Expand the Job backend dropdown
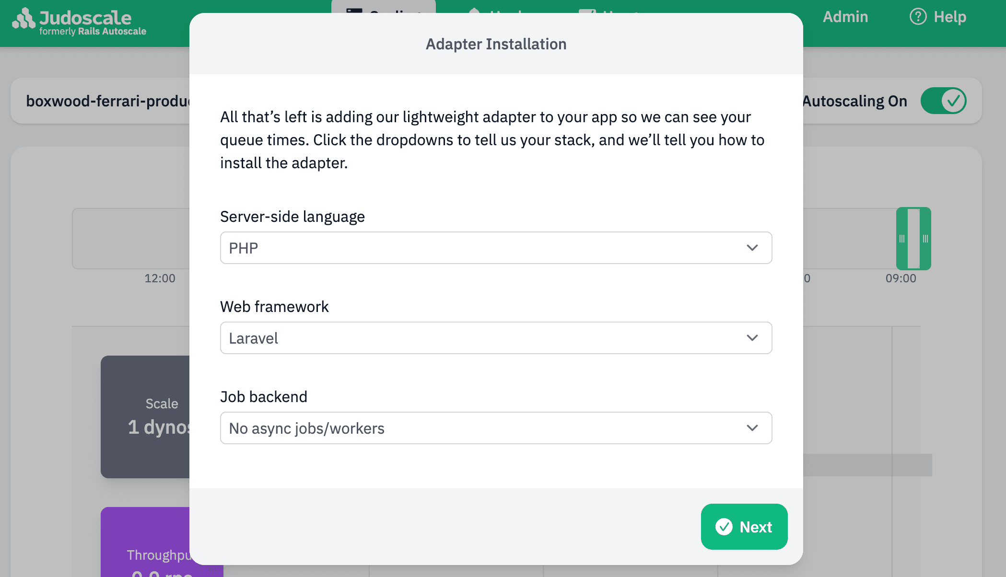This screenshot has height=577, width=1006. click(x=496, y=428)
